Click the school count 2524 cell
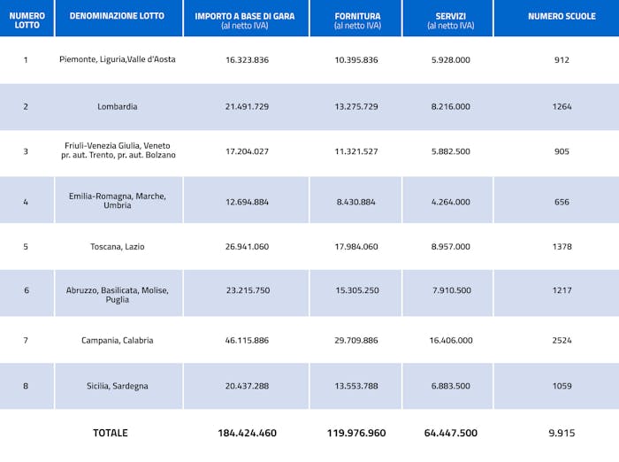Viewport: 619px width, 462px height. point(562,340)
